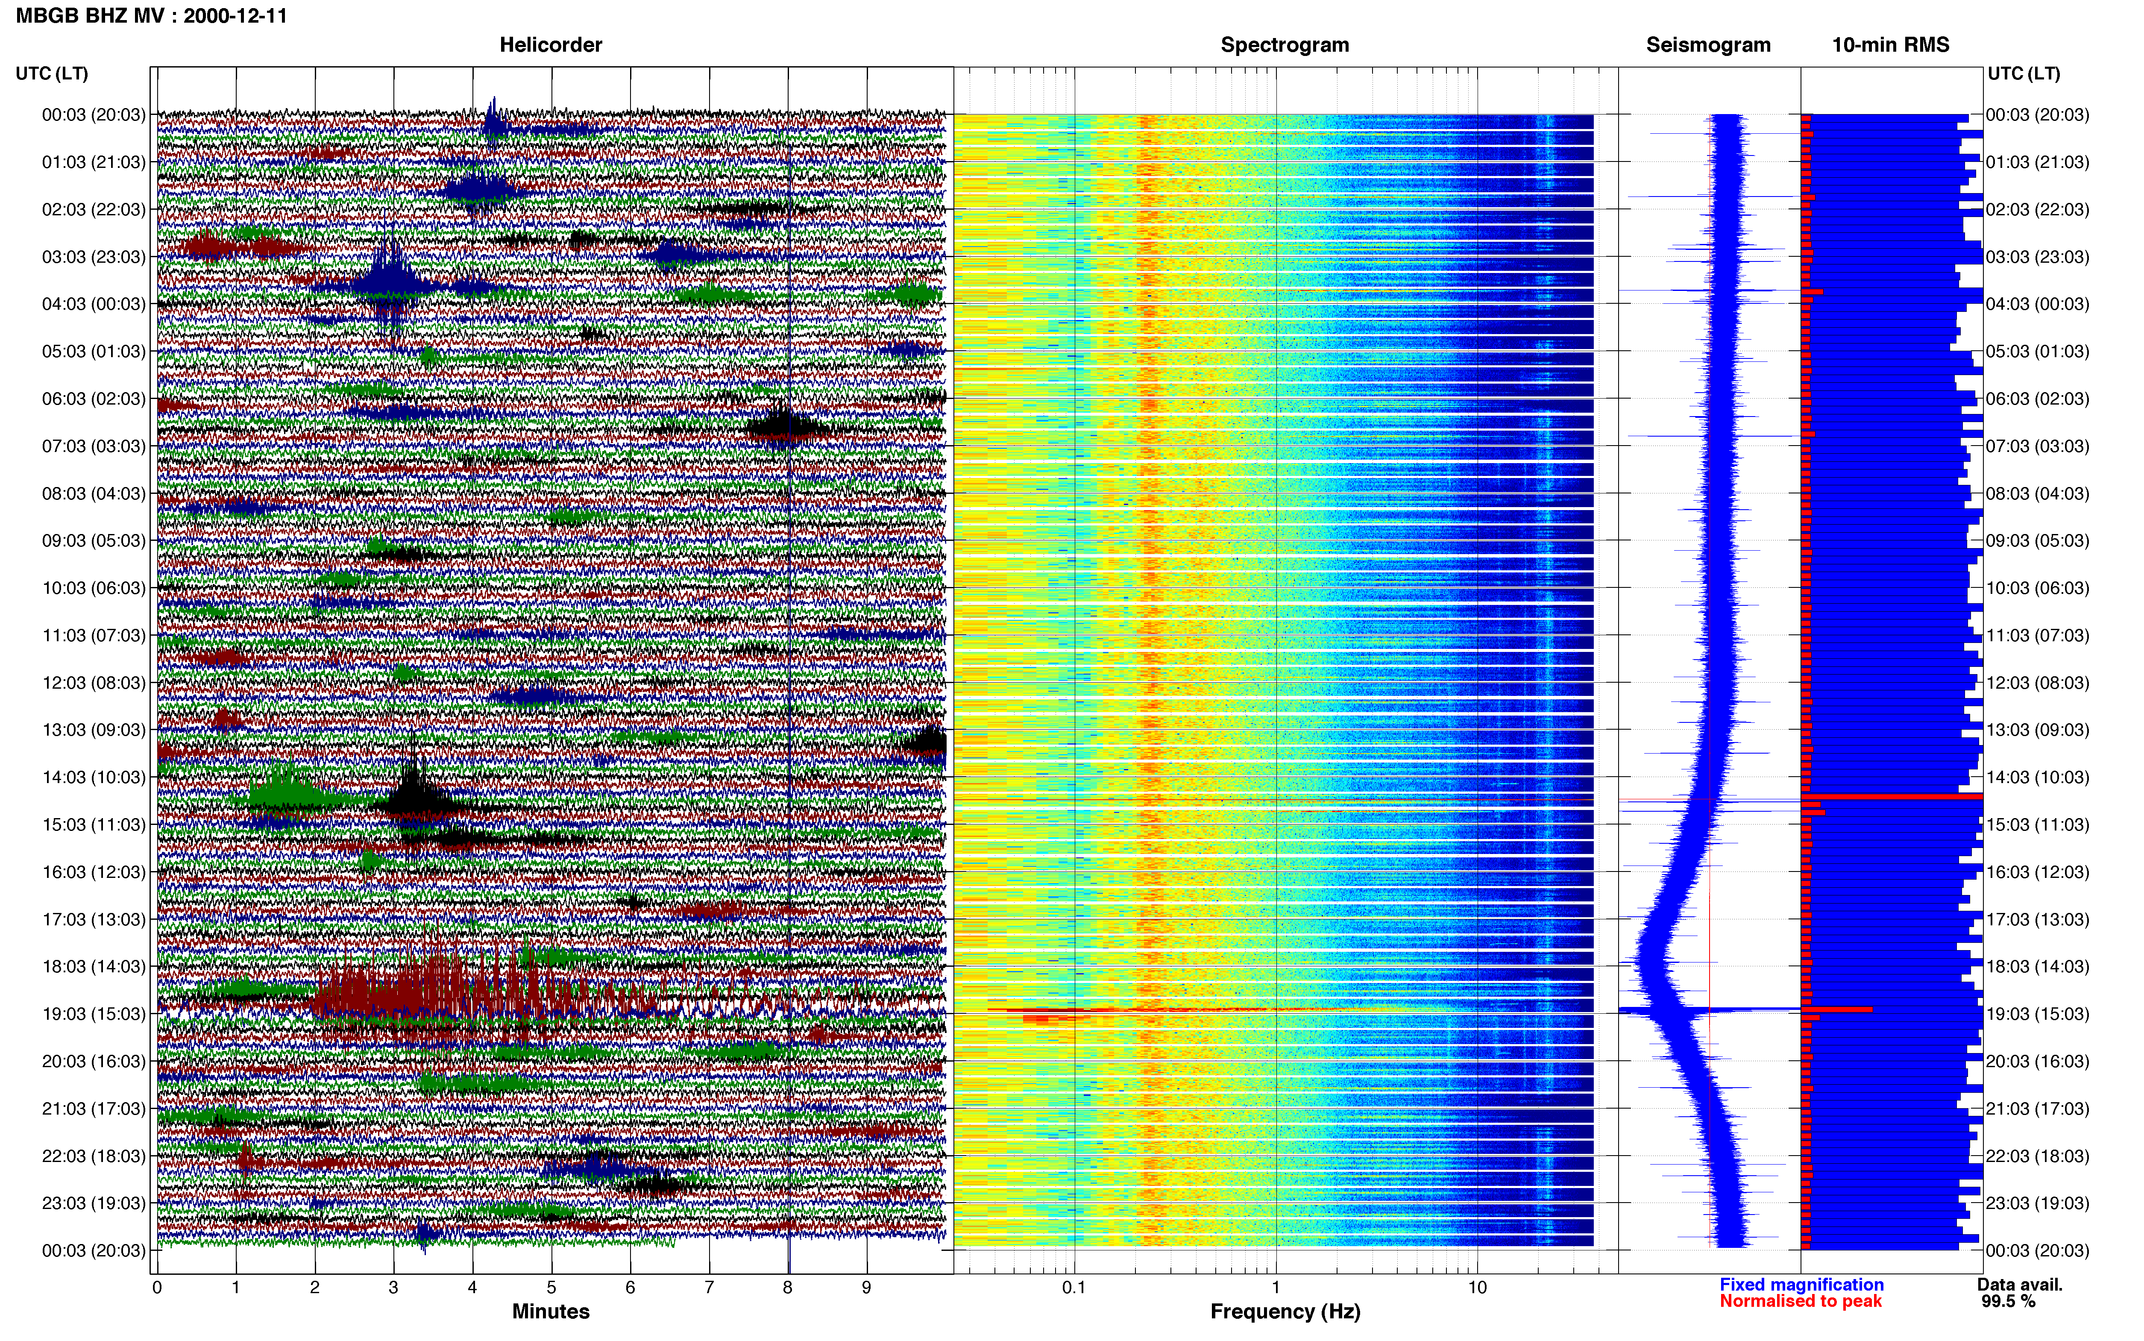
Task: Click the 'Helicorder' panel heading
Action: pyautogui.click(x=551, y=44)
